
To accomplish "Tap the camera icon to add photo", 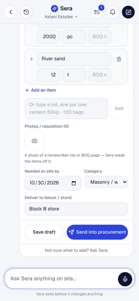I will coord(35,141).
